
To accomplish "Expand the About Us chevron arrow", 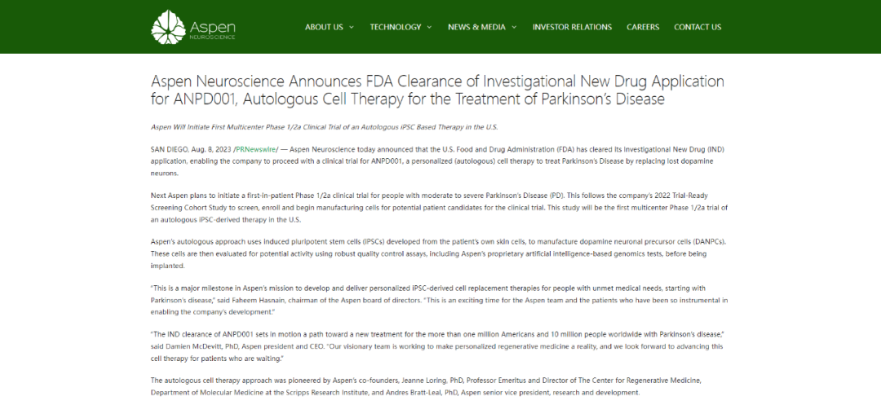I will (x=352, y=27).
